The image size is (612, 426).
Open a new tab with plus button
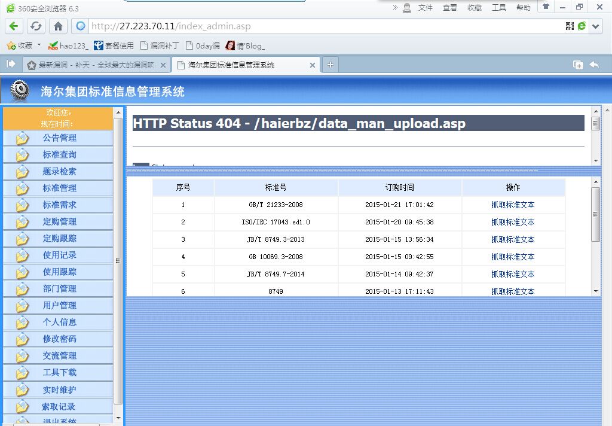coord(330,65)
